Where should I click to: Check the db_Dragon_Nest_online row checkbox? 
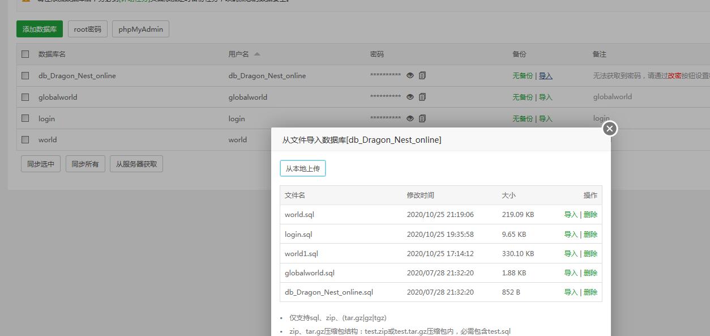25,75
